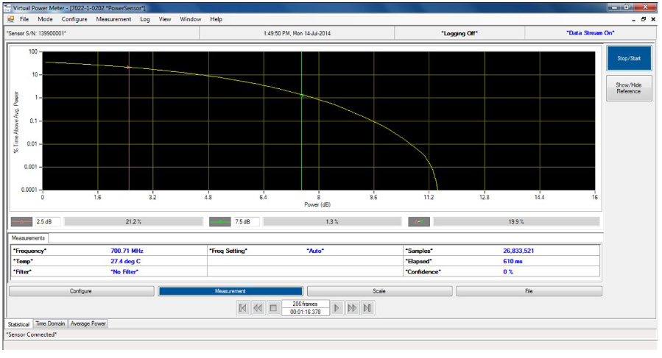This screenshot has width=662, height=358.
Task: Skip to last frame
Action: pyautogui.click(x=367, y=308)
